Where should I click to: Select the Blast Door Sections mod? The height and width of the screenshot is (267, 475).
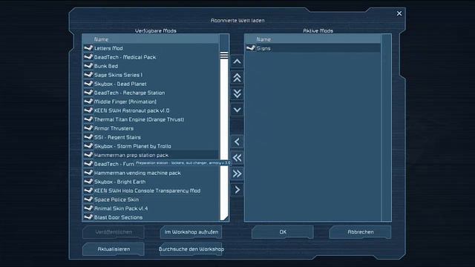[151, 217]
